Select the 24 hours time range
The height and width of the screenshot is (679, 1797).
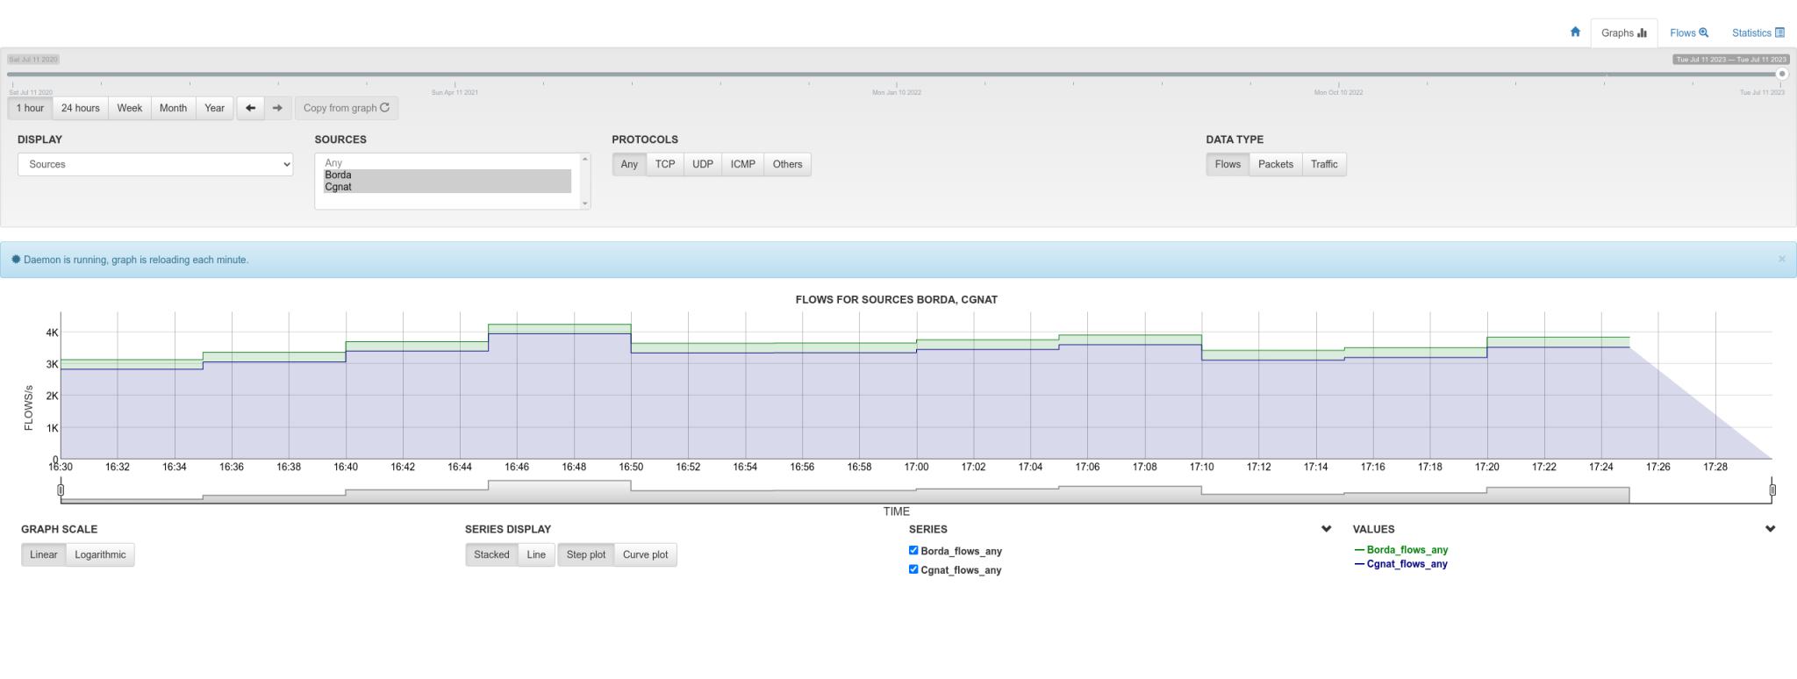[x=80, y=108]
